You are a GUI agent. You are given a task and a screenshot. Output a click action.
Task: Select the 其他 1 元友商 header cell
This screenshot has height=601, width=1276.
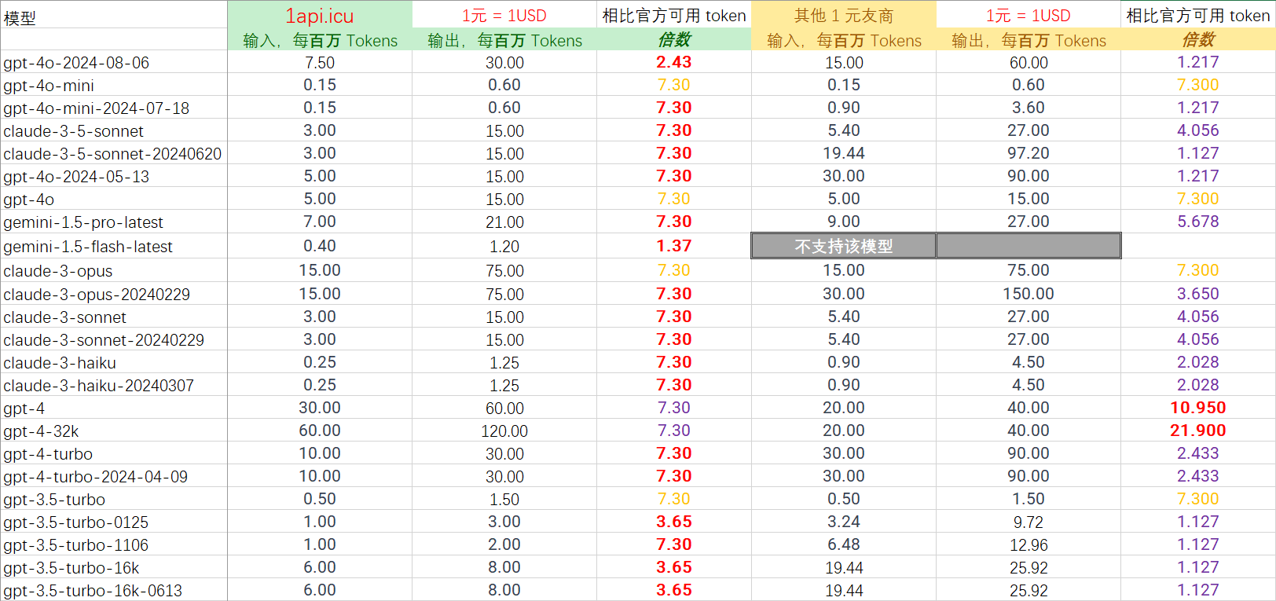tap(844, 15)
